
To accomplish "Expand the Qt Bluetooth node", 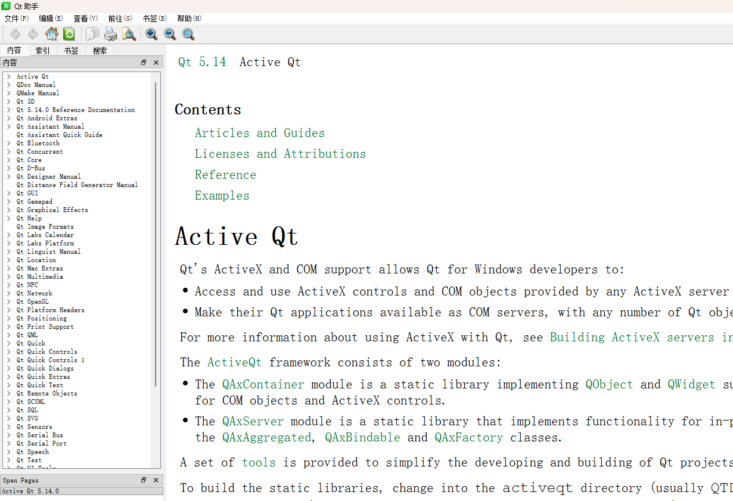I will tap(9, 143).
